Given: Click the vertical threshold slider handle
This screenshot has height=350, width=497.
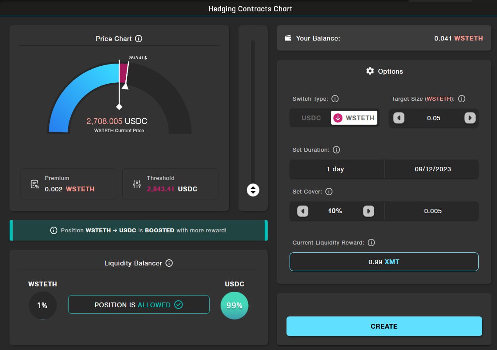Looking at the screenshot, I should (253, 190).
